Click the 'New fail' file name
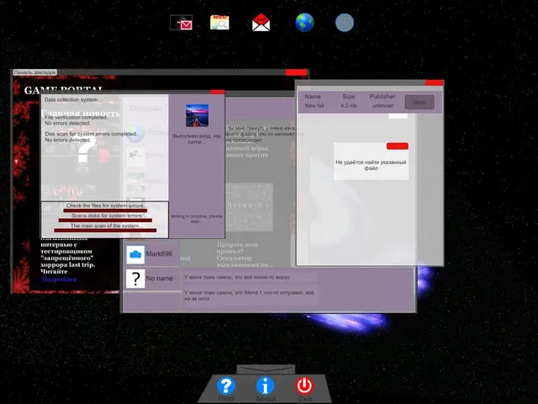The height and width of the screenshot is (404, 538). click(314, 106)
